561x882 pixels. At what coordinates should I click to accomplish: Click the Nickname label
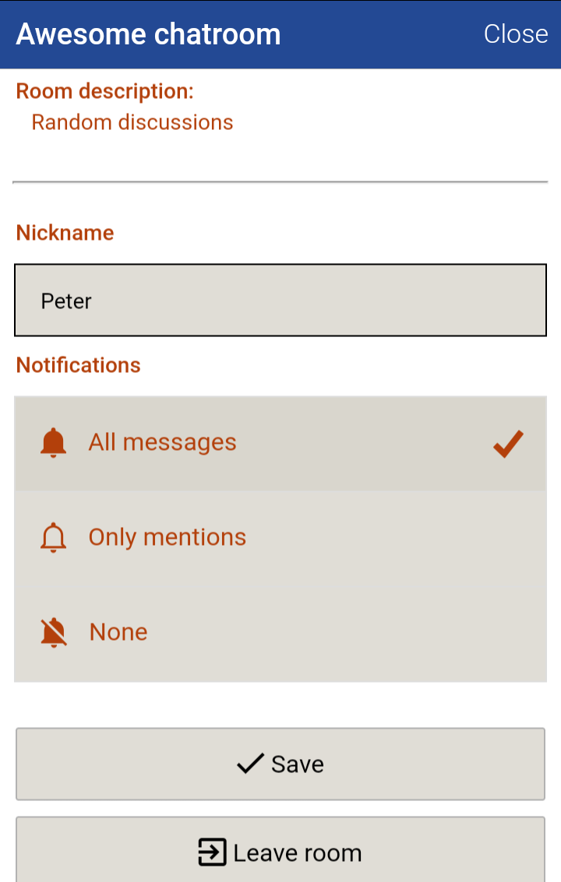pos(65,233)
